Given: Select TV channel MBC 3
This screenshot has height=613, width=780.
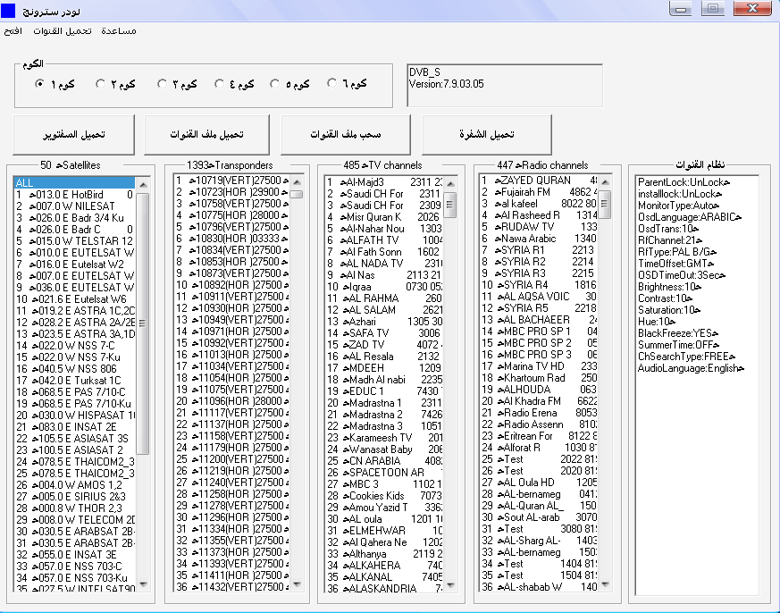Looking at the screenshot, I should tap(383, 484).
